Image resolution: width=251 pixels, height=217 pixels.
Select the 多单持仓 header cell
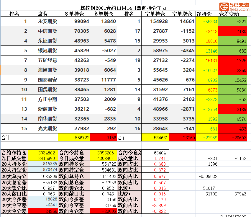coord(74,14)
